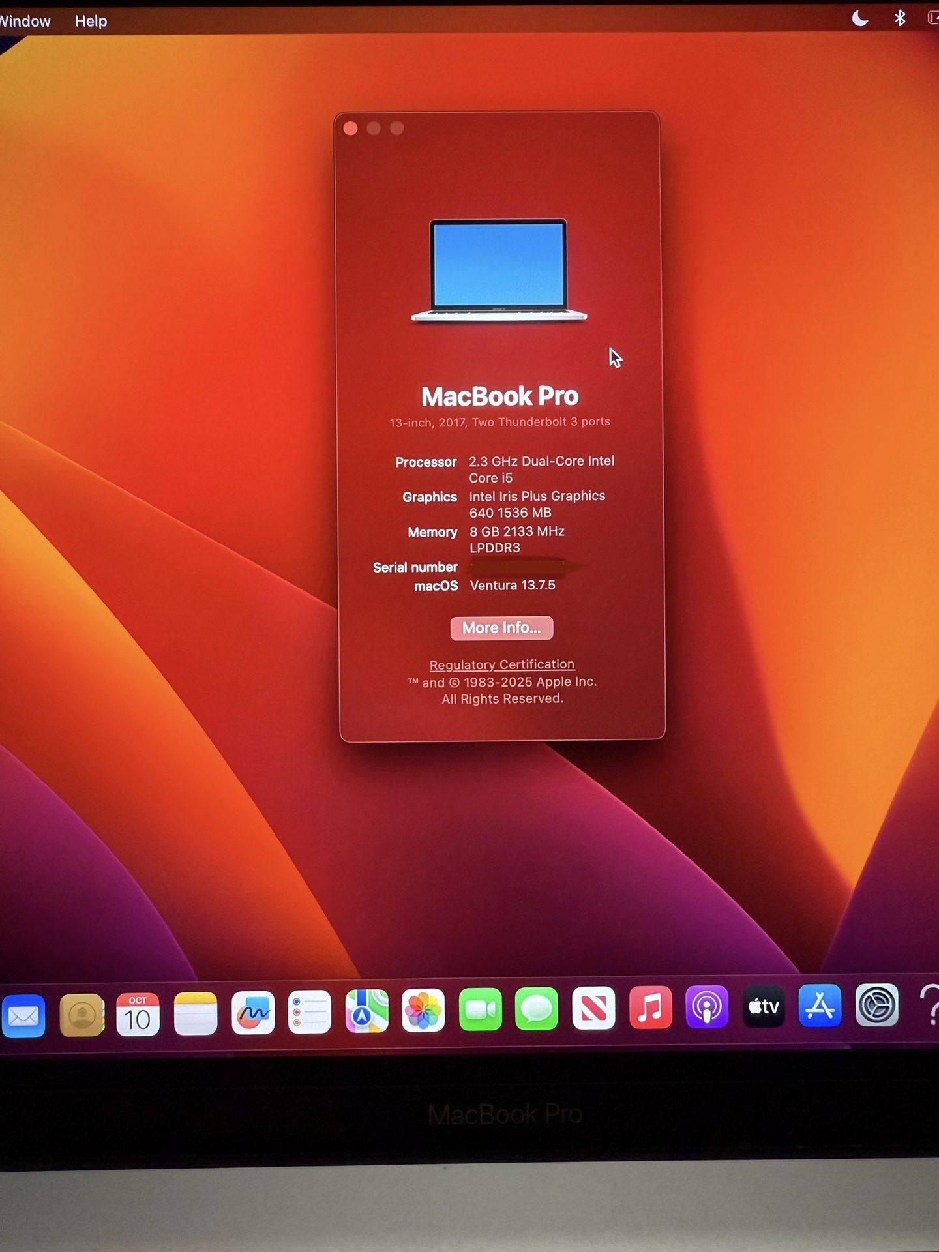Open Messages from the Dock
This screenshot has height=1252, width=939.
point(537,1009)
